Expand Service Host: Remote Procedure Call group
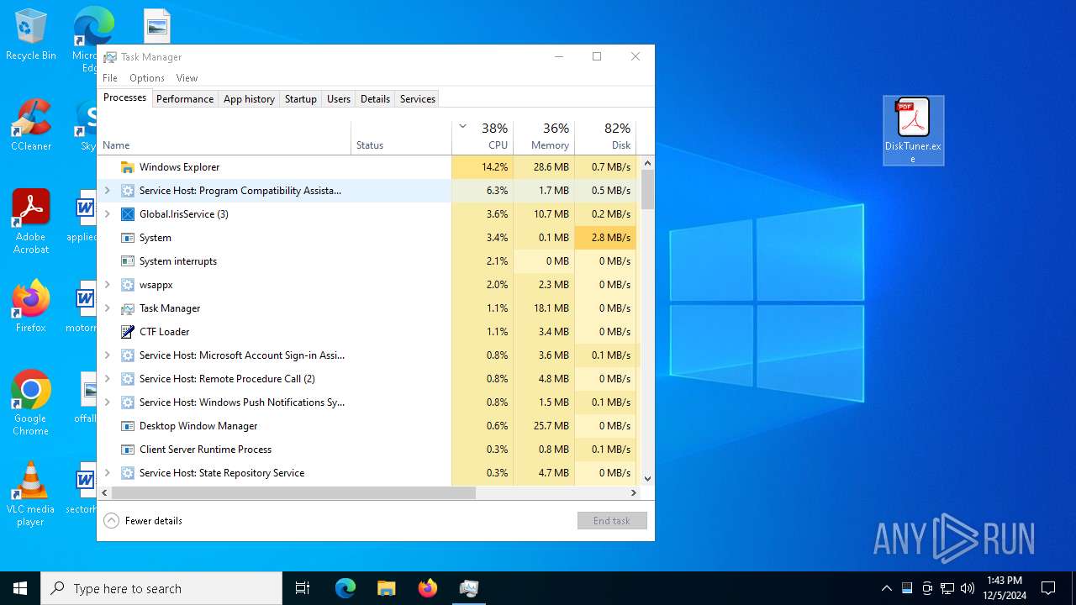 107,379
